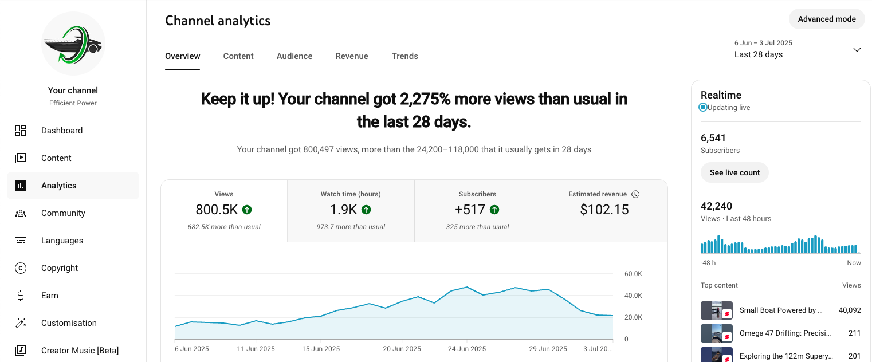Click the channel profile avatar

(73, 44)
